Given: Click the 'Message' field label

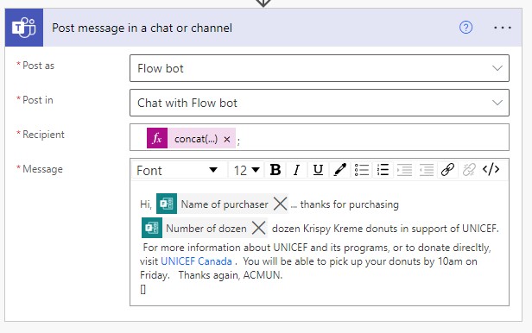Looking at the screenshot, I should 42,169.
